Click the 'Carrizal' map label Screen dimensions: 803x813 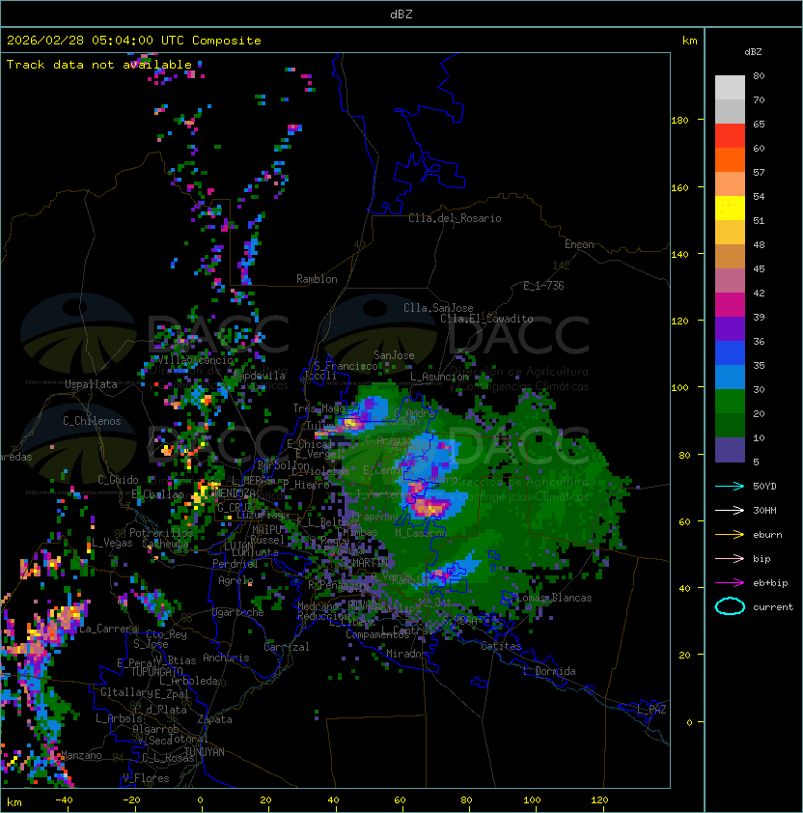pyautogui.click(x=287, y=647)
